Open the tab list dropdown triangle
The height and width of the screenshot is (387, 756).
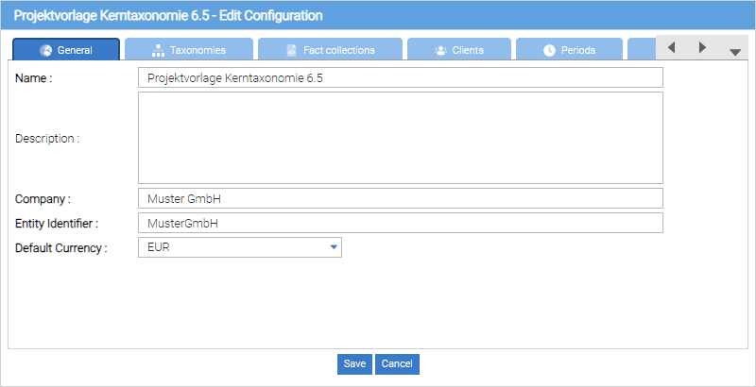[x=735, y=52]
